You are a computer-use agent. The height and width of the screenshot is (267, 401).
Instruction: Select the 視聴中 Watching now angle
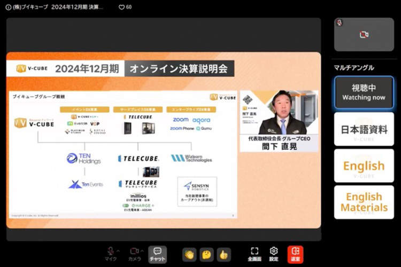pyautogui.click(x=364, y=92)
